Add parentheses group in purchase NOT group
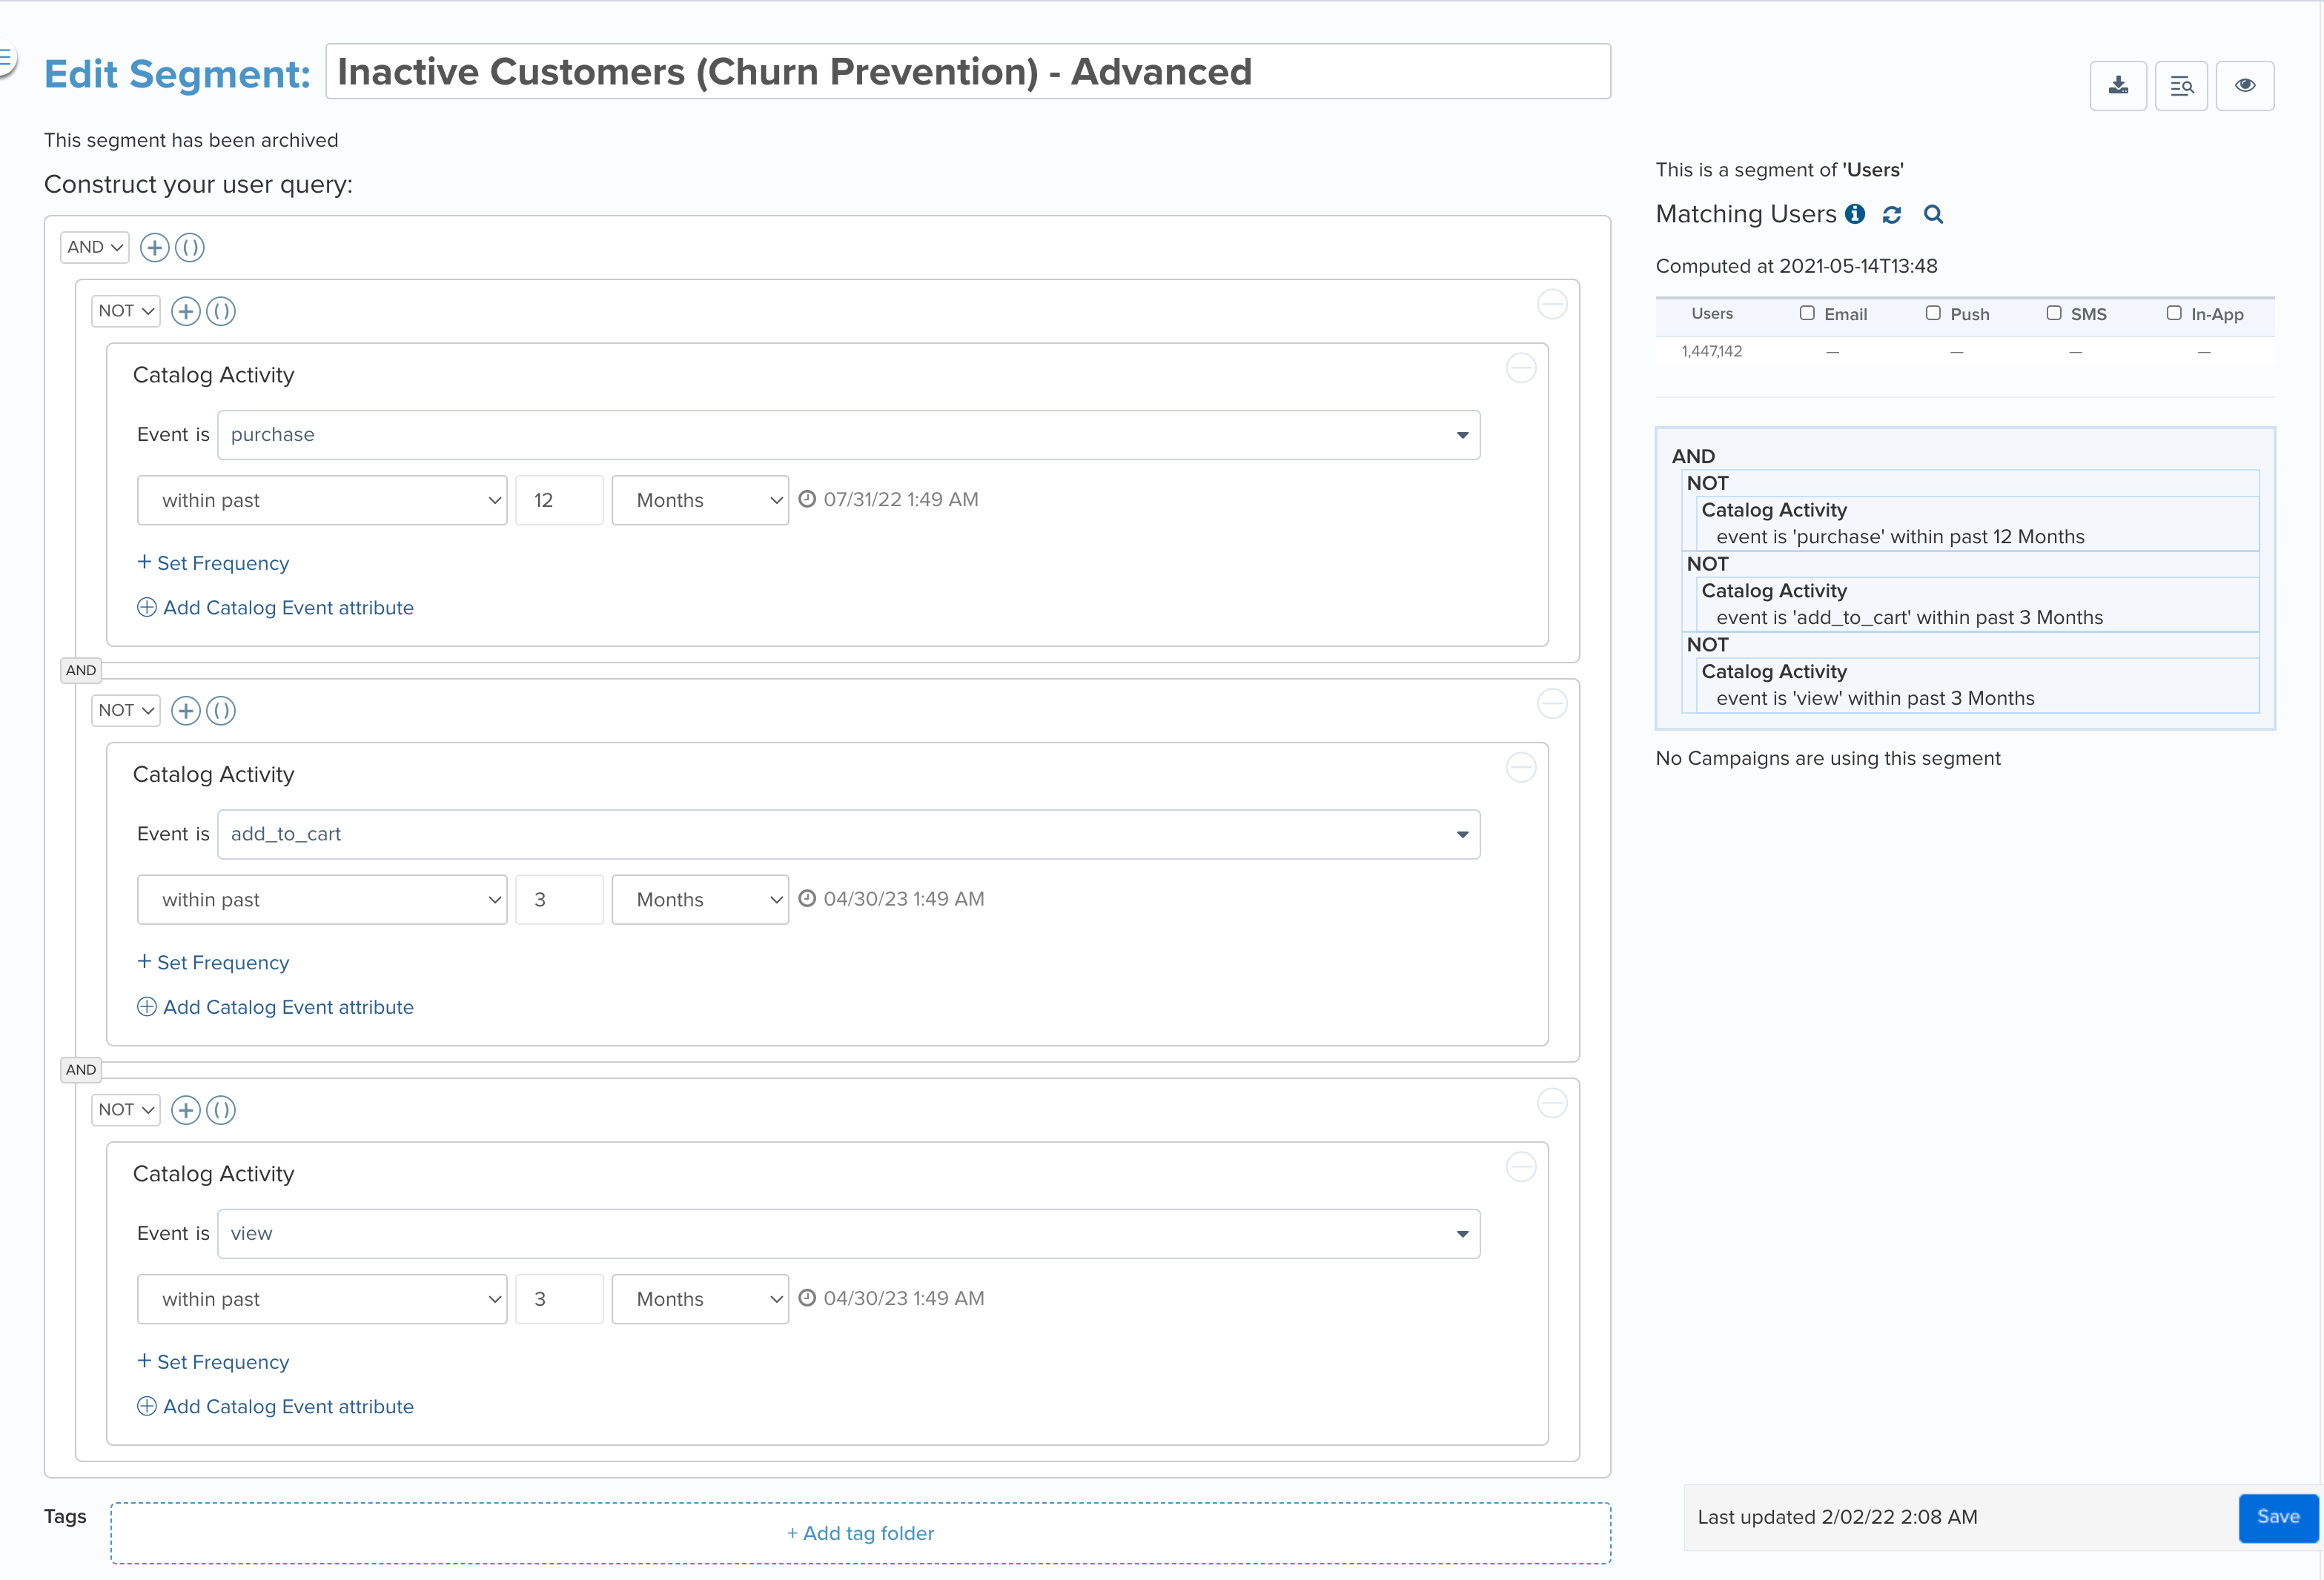The width and height of the screenshot is (2324, 1580). pos(221,311)
